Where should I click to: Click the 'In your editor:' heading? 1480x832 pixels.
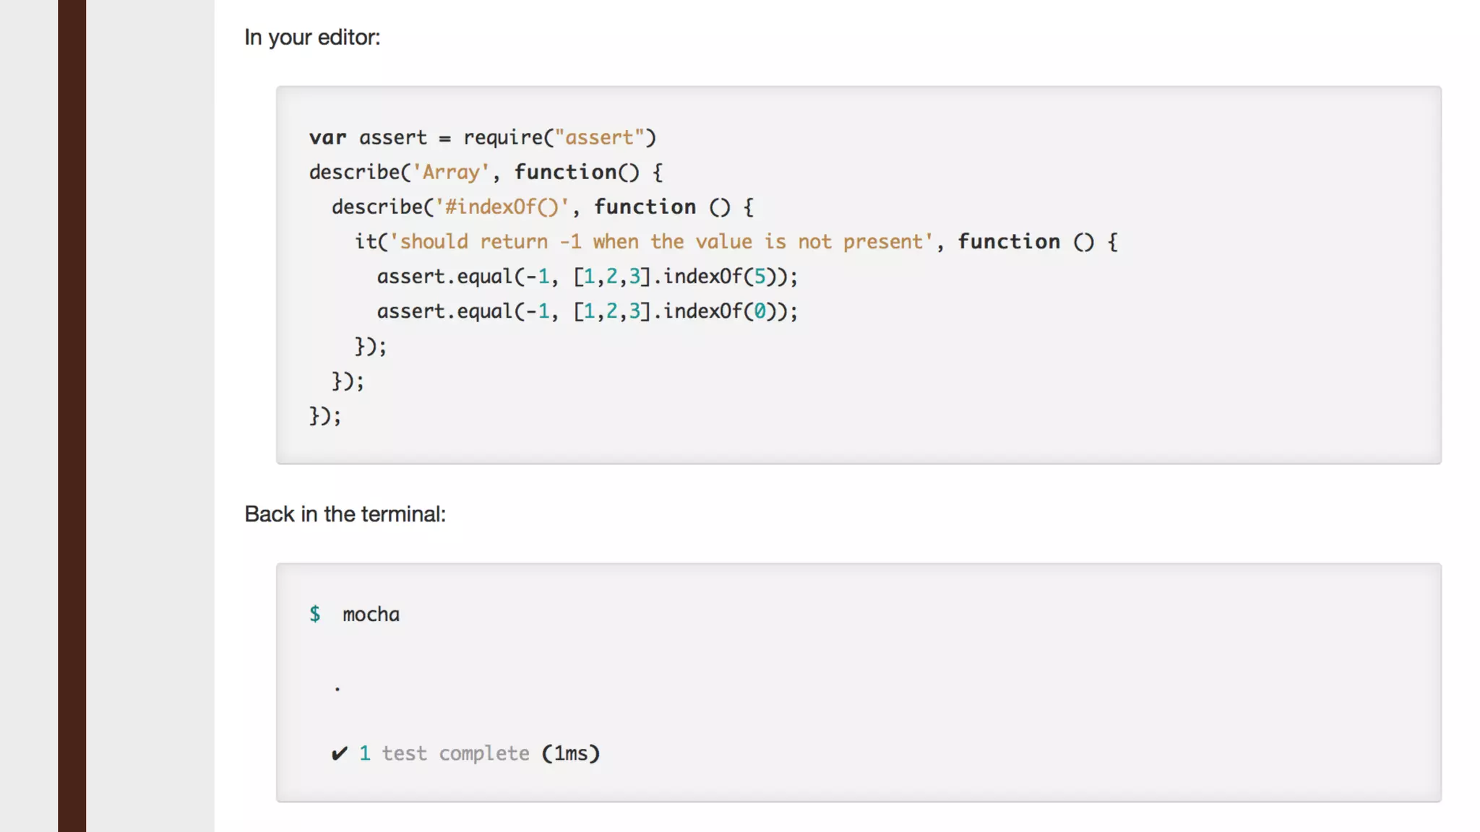(x=312, y=38)
